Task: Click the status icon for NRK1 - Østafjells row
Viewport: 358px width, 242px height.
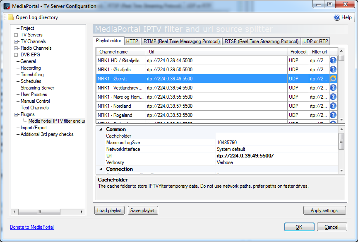Action: pyautogui.click(x=333, y=70)
